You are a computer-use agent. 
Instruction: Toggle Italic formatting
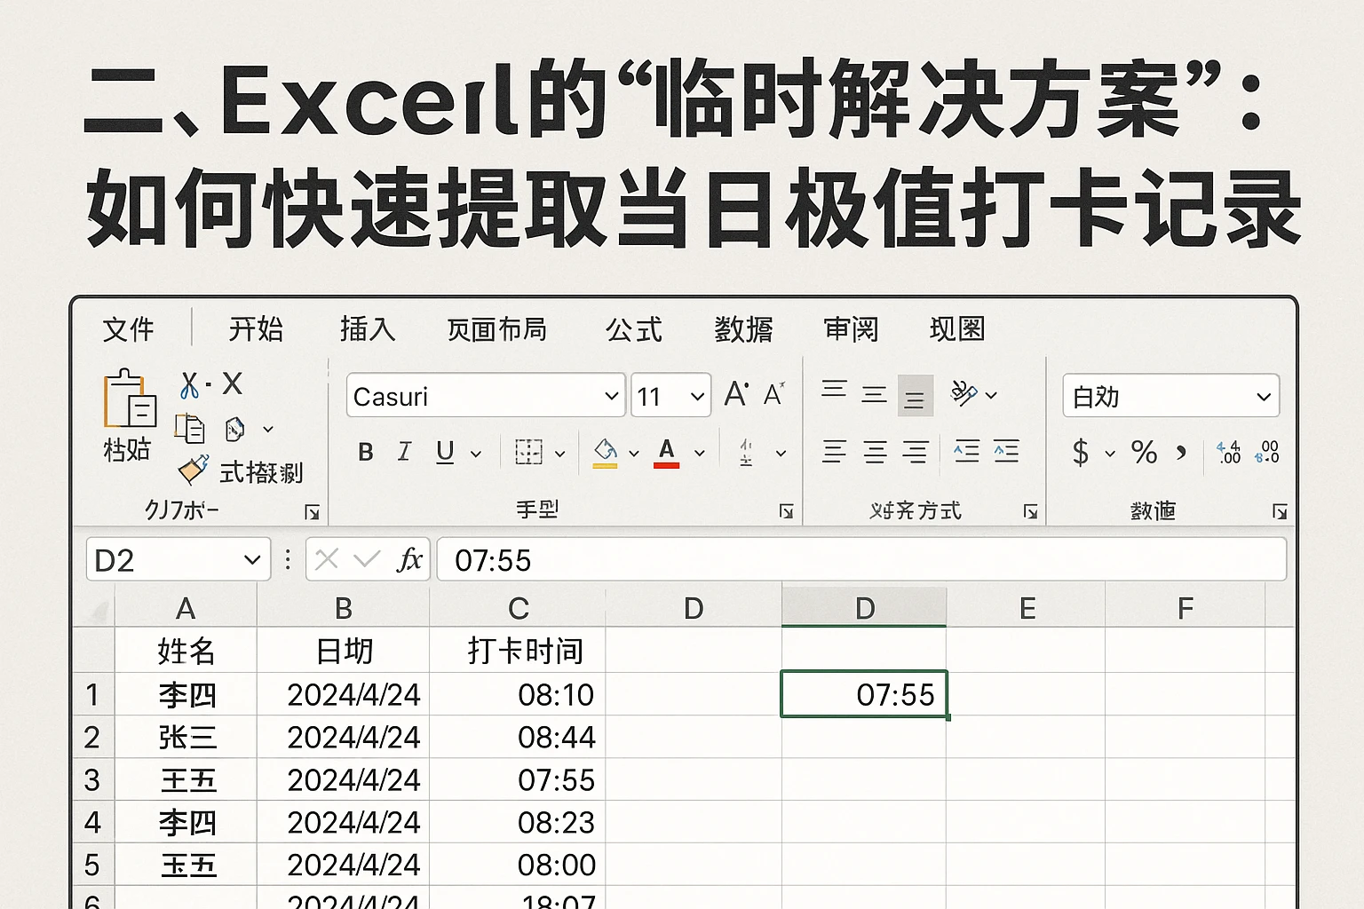point(404,452)
